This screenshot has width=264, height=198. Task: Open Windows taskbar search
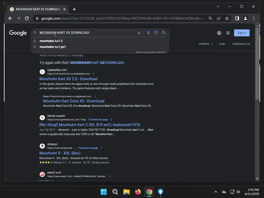pyautogui.click(x=115, y=192)
